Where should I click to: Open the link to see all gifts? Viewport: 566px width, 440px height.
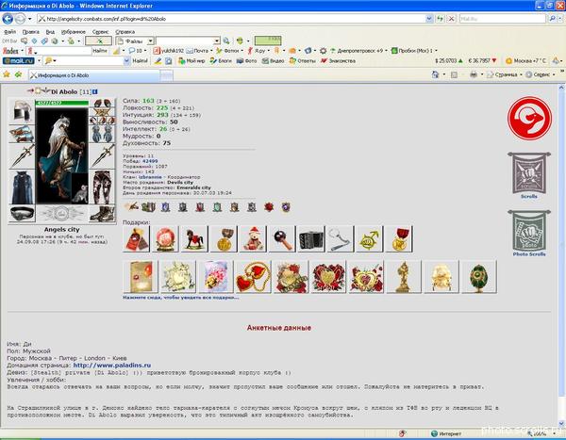[180, 298]
